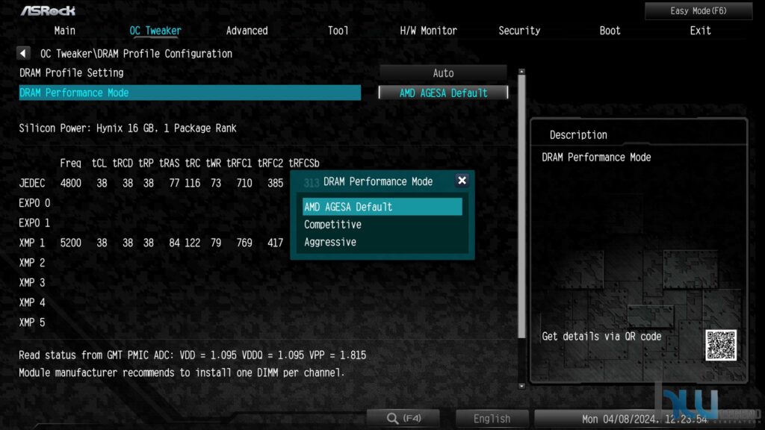
Task: Click the date and time display
Action: point(644,419)
